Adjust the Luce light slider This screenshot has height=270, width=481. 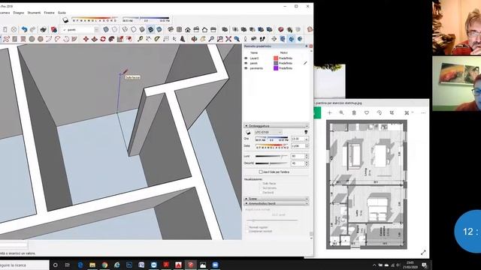(x=272, y=156)
